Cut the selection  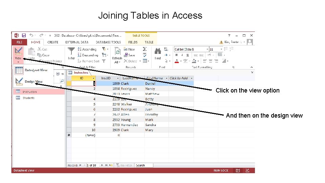pos(42,49)
